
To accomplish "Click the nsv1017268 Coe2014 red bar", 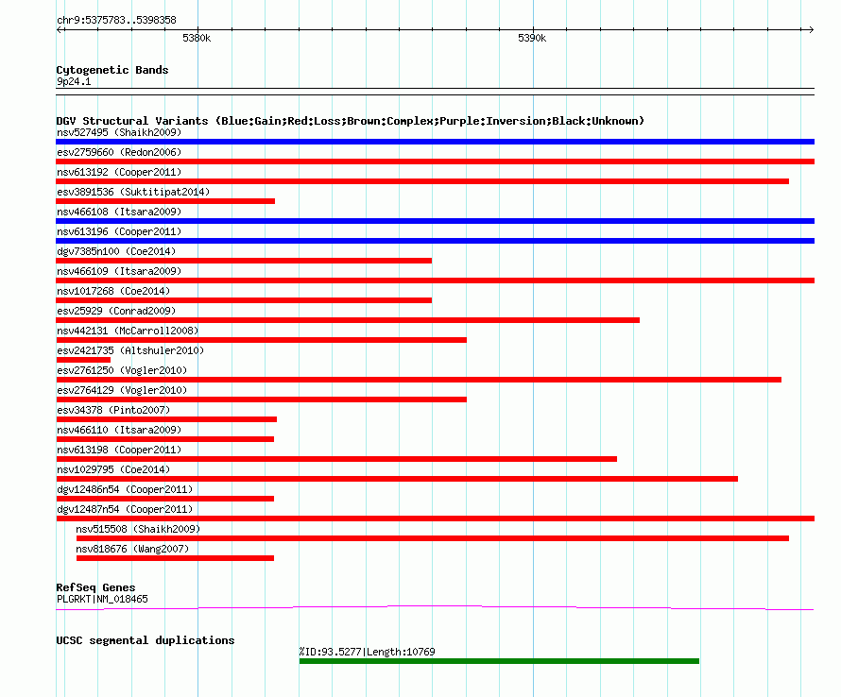I will pyautogui.click(x=244, y=300).
